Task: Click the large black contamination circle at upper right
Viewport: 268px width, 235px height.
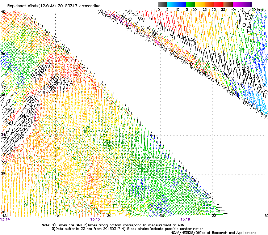Action: coord(244,25)
